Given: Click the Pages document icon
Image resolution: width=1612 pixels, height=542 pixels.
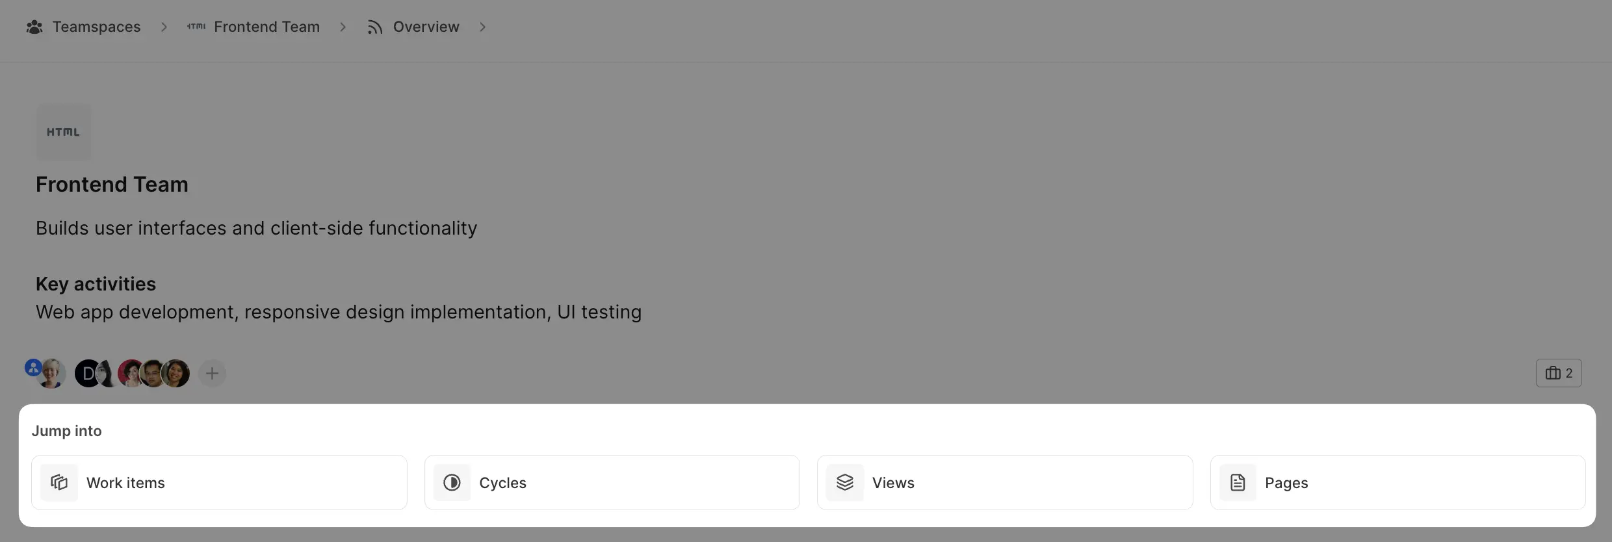Looking at the screenshot, I should tap(1238, 482).
